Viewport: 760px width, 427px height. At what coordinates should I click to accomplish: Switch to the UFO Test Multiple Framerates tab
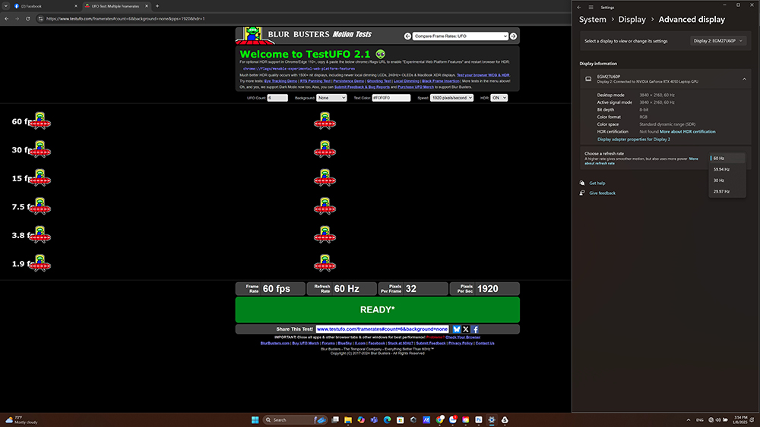pyautogui.click(x=116, y=6)
